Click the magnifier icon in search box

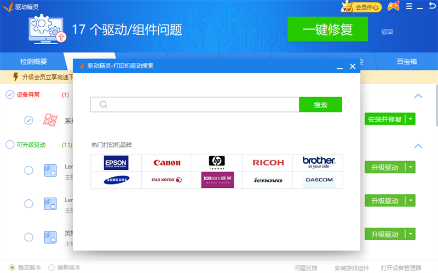[103, 104]
